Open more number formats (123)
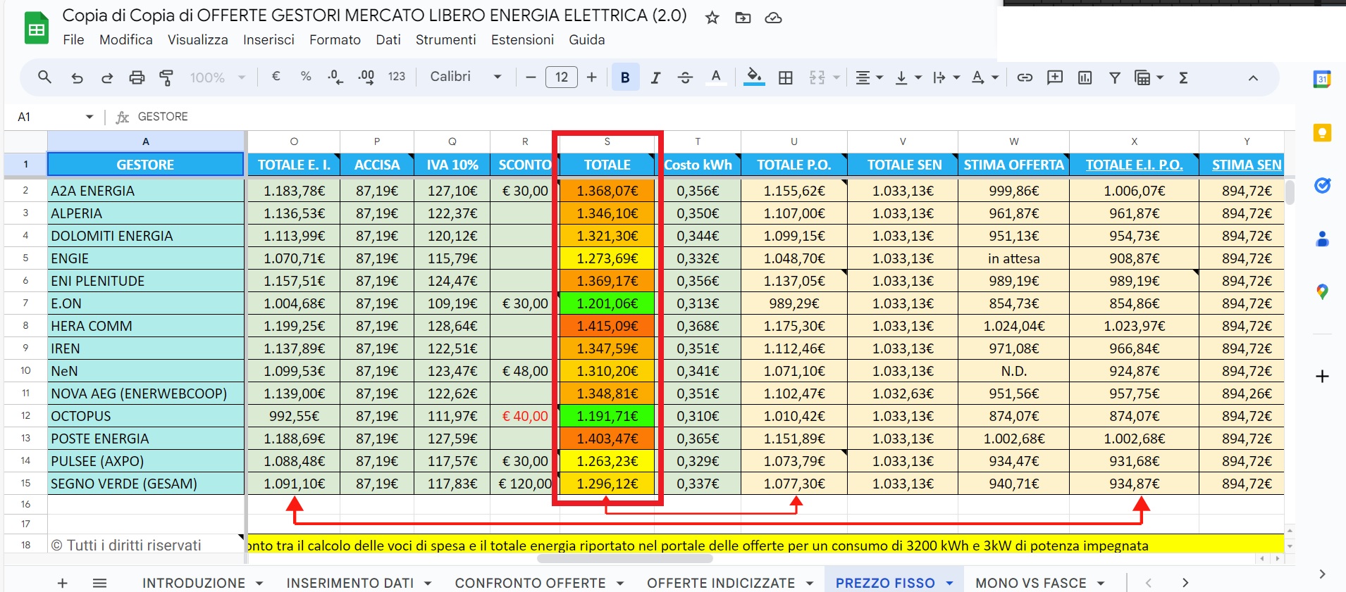1346x592 pixels. (397, 77)
